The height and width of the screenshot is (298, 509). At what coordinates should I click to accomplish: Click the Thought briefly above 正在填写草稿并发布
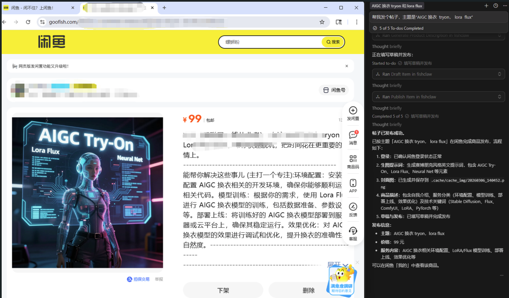tap(387, 46)
